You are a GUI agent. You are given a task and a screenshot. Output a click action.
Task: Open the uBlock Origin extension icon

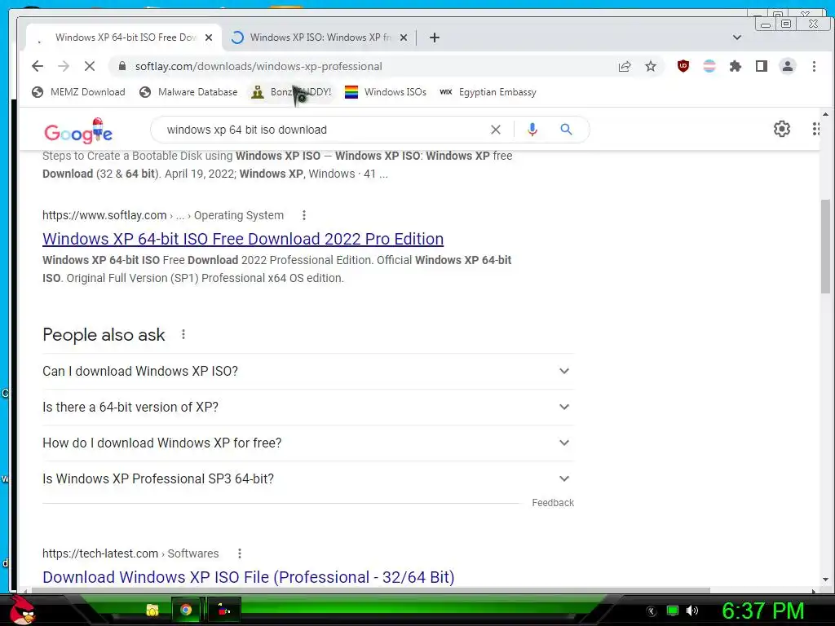click(x=683, y=66)
